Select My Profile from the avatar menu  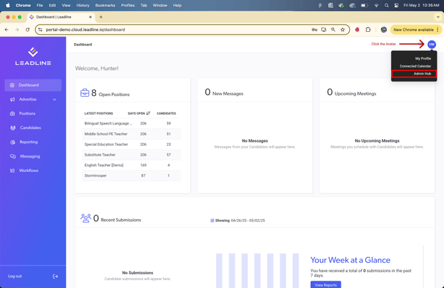pyautogui.click(x=423, y=58)
